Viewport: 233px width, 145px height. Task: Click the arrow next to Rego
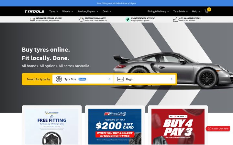[x=171, y=79]
